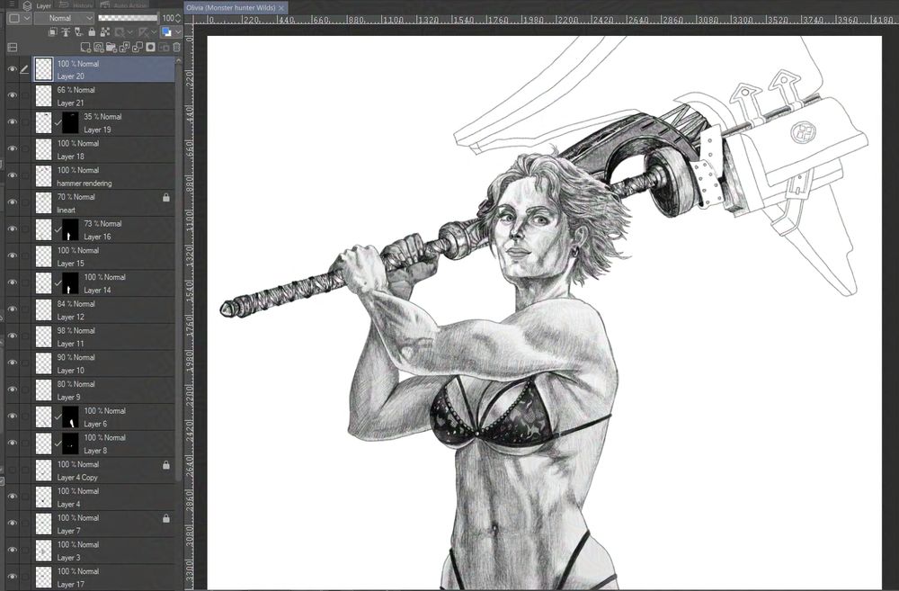The width and height of the screenshot is (899, 591).
Task: Close the Olivia document tab
Action: coord(281,8)
